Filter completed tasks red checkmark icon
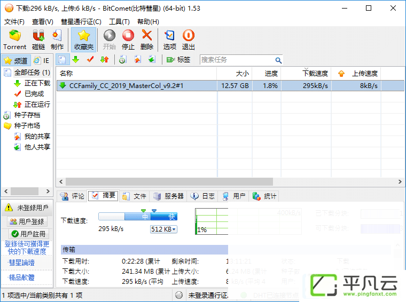Image resolution: width=406 pixels, height=302 pixels. click(x=90, y=60)
